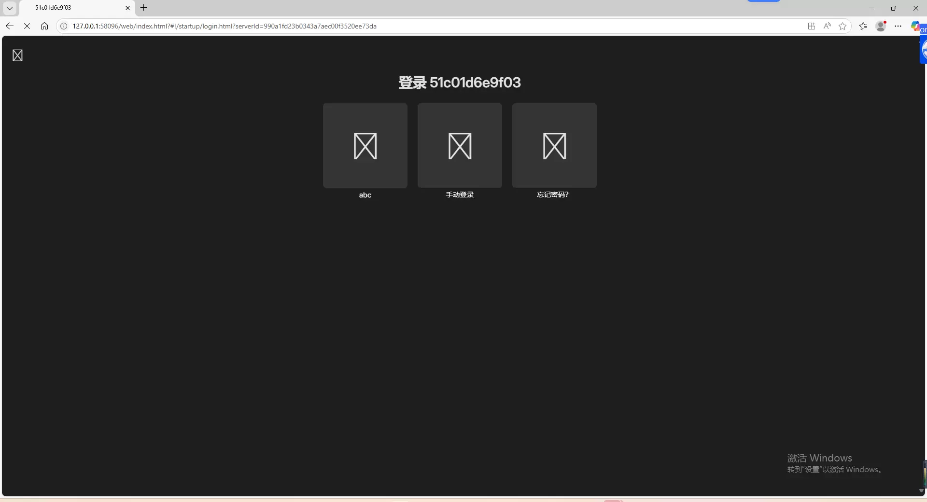
Task: Go back to the previous page
Action: tap(10, 26)
